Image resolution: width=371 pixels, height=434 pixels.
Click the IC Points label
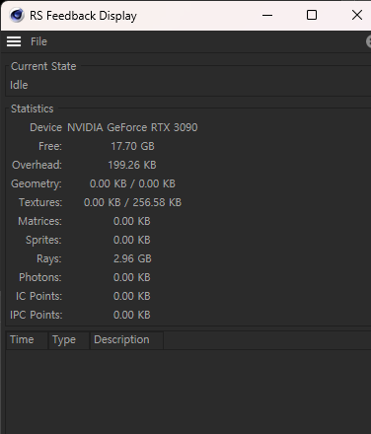(38, 296)
